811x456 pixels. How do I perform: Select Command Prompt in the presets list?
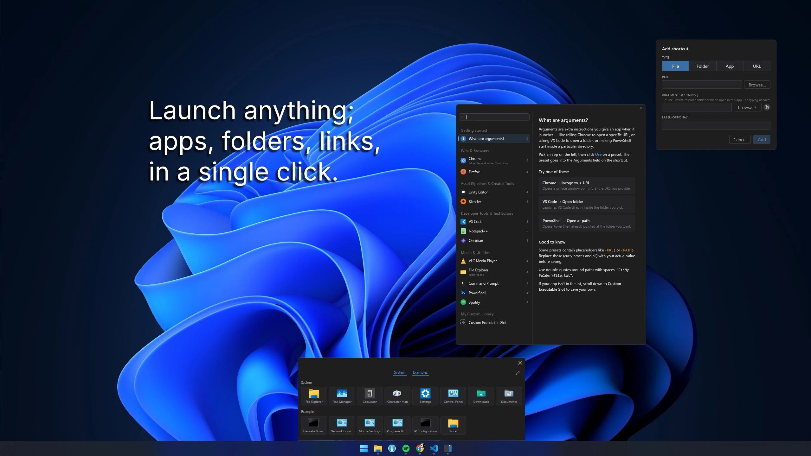click(x=494, y=283)
